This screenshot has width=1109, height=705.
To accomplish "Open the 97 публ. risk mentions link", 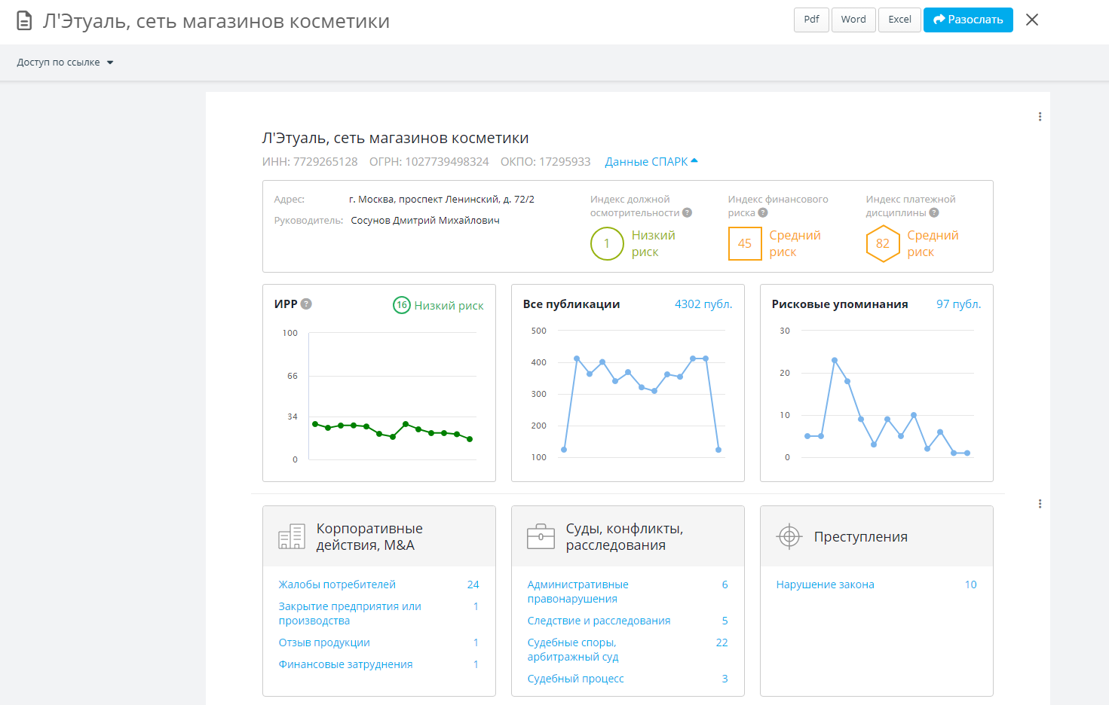I will pyautogui.click(x=958, y=304).
